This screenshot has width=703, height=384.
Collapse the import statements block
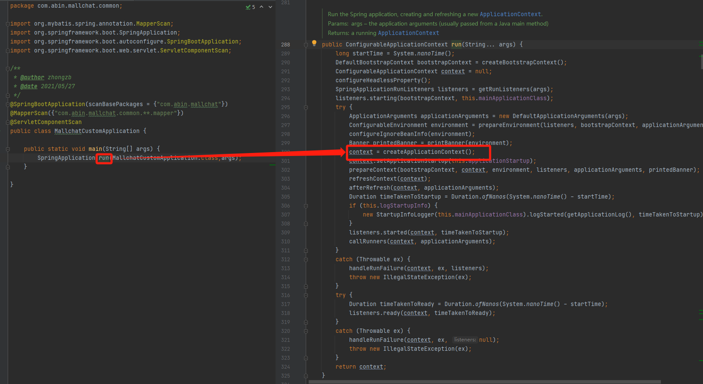(x=8, y=24)
